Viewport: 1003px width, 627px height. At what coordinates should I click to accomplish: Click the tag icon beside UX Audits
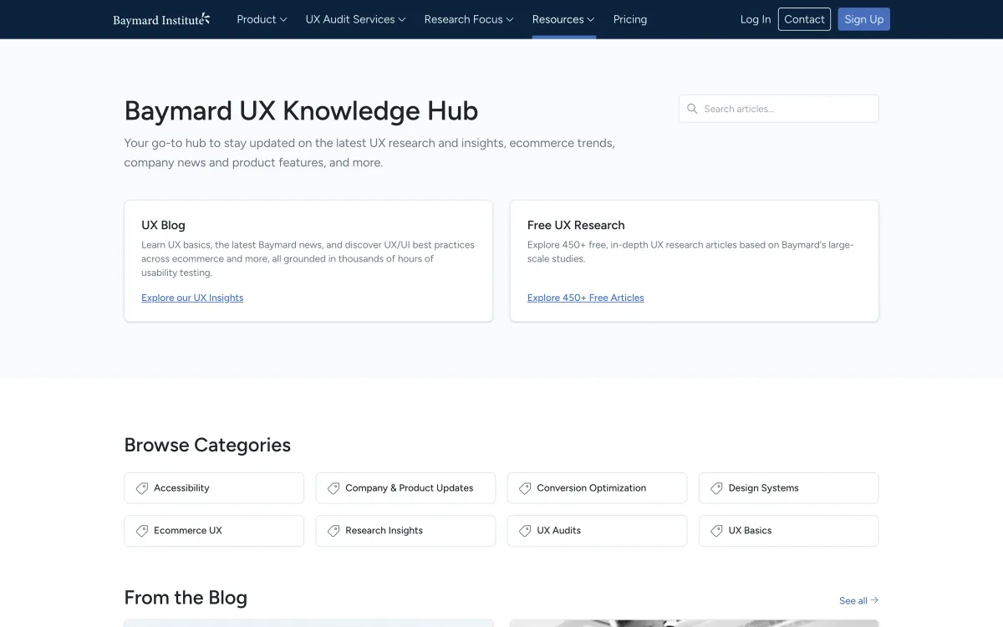(525, 531)
